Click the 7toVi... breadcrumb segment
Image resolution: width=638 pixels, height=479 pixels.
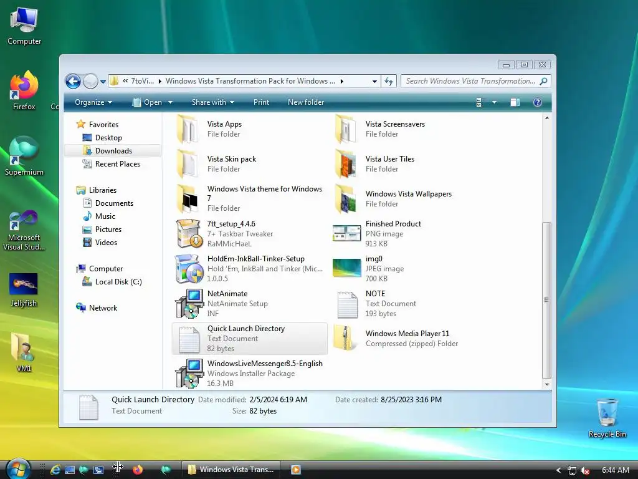(143, 81)
